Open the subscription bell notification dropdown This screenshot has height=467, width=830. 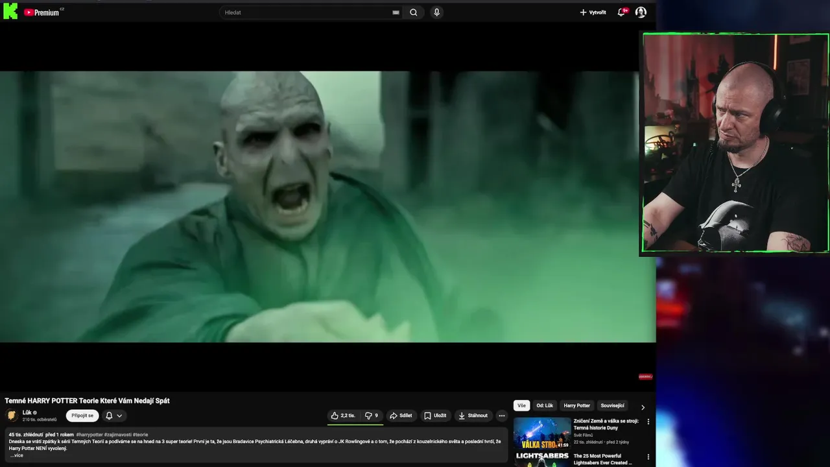click(x=114, y=416)
